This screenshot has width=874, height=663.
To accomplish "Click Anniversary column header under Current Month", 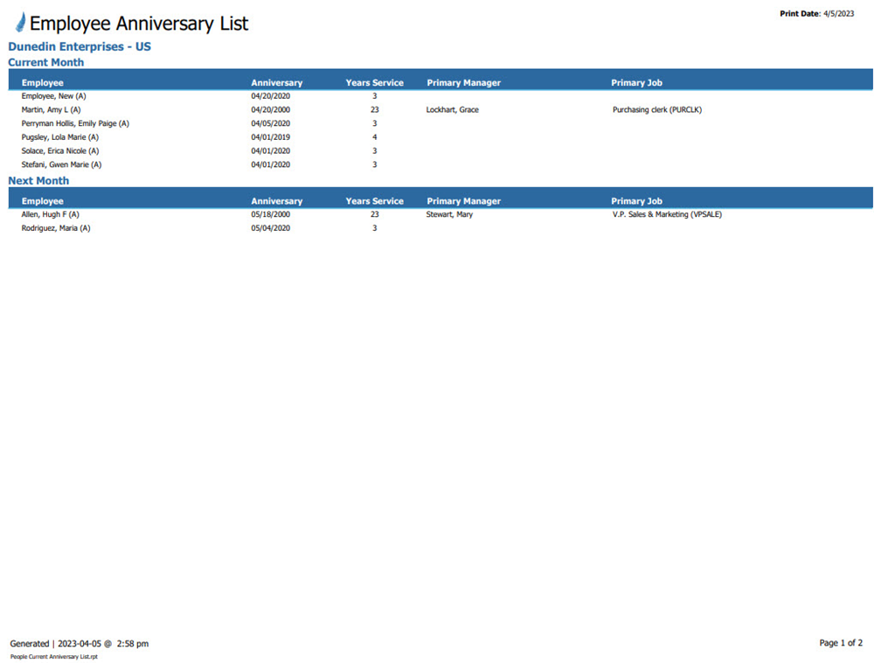I will [x=276, y=83].
